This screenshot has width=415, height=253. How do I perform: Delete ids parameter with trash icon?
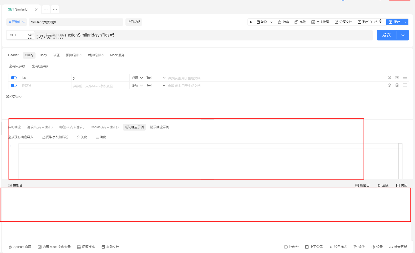tap(397, 78)
